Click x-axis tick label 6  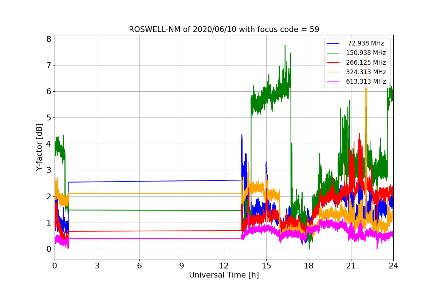tap(139, 266)
